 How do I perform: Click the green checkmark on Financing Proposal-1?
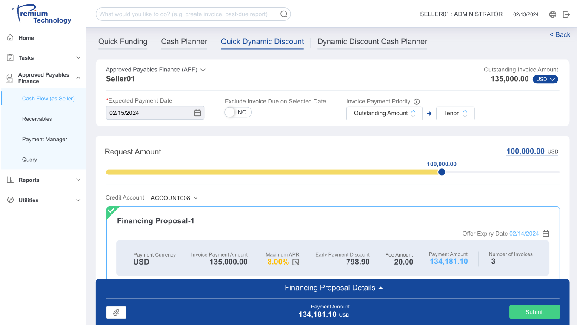[111, 211]
